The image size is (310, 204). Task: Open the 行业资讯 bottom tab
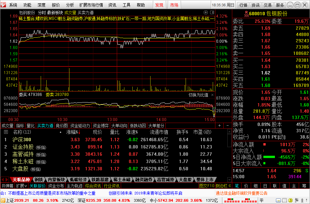(x=111, y=186)
